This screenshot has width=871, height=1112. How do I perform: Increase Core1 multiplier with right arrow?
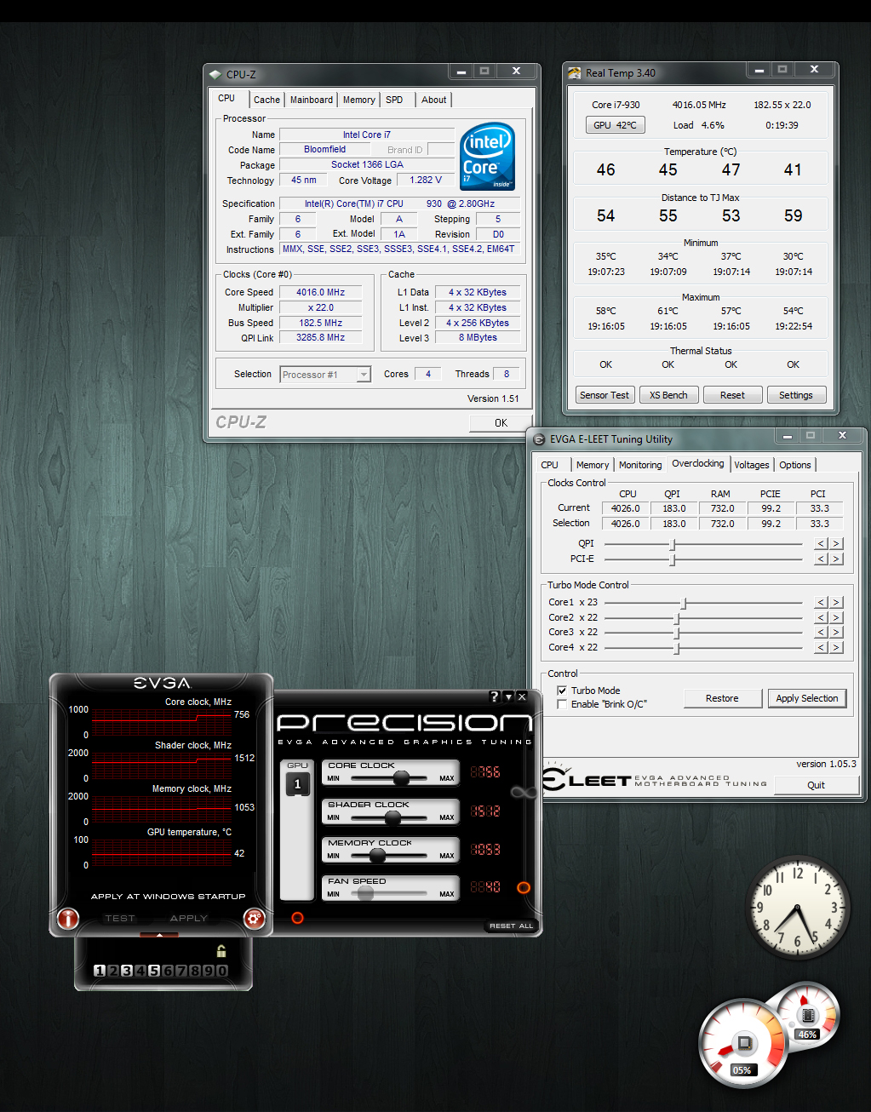pos(836,602)
